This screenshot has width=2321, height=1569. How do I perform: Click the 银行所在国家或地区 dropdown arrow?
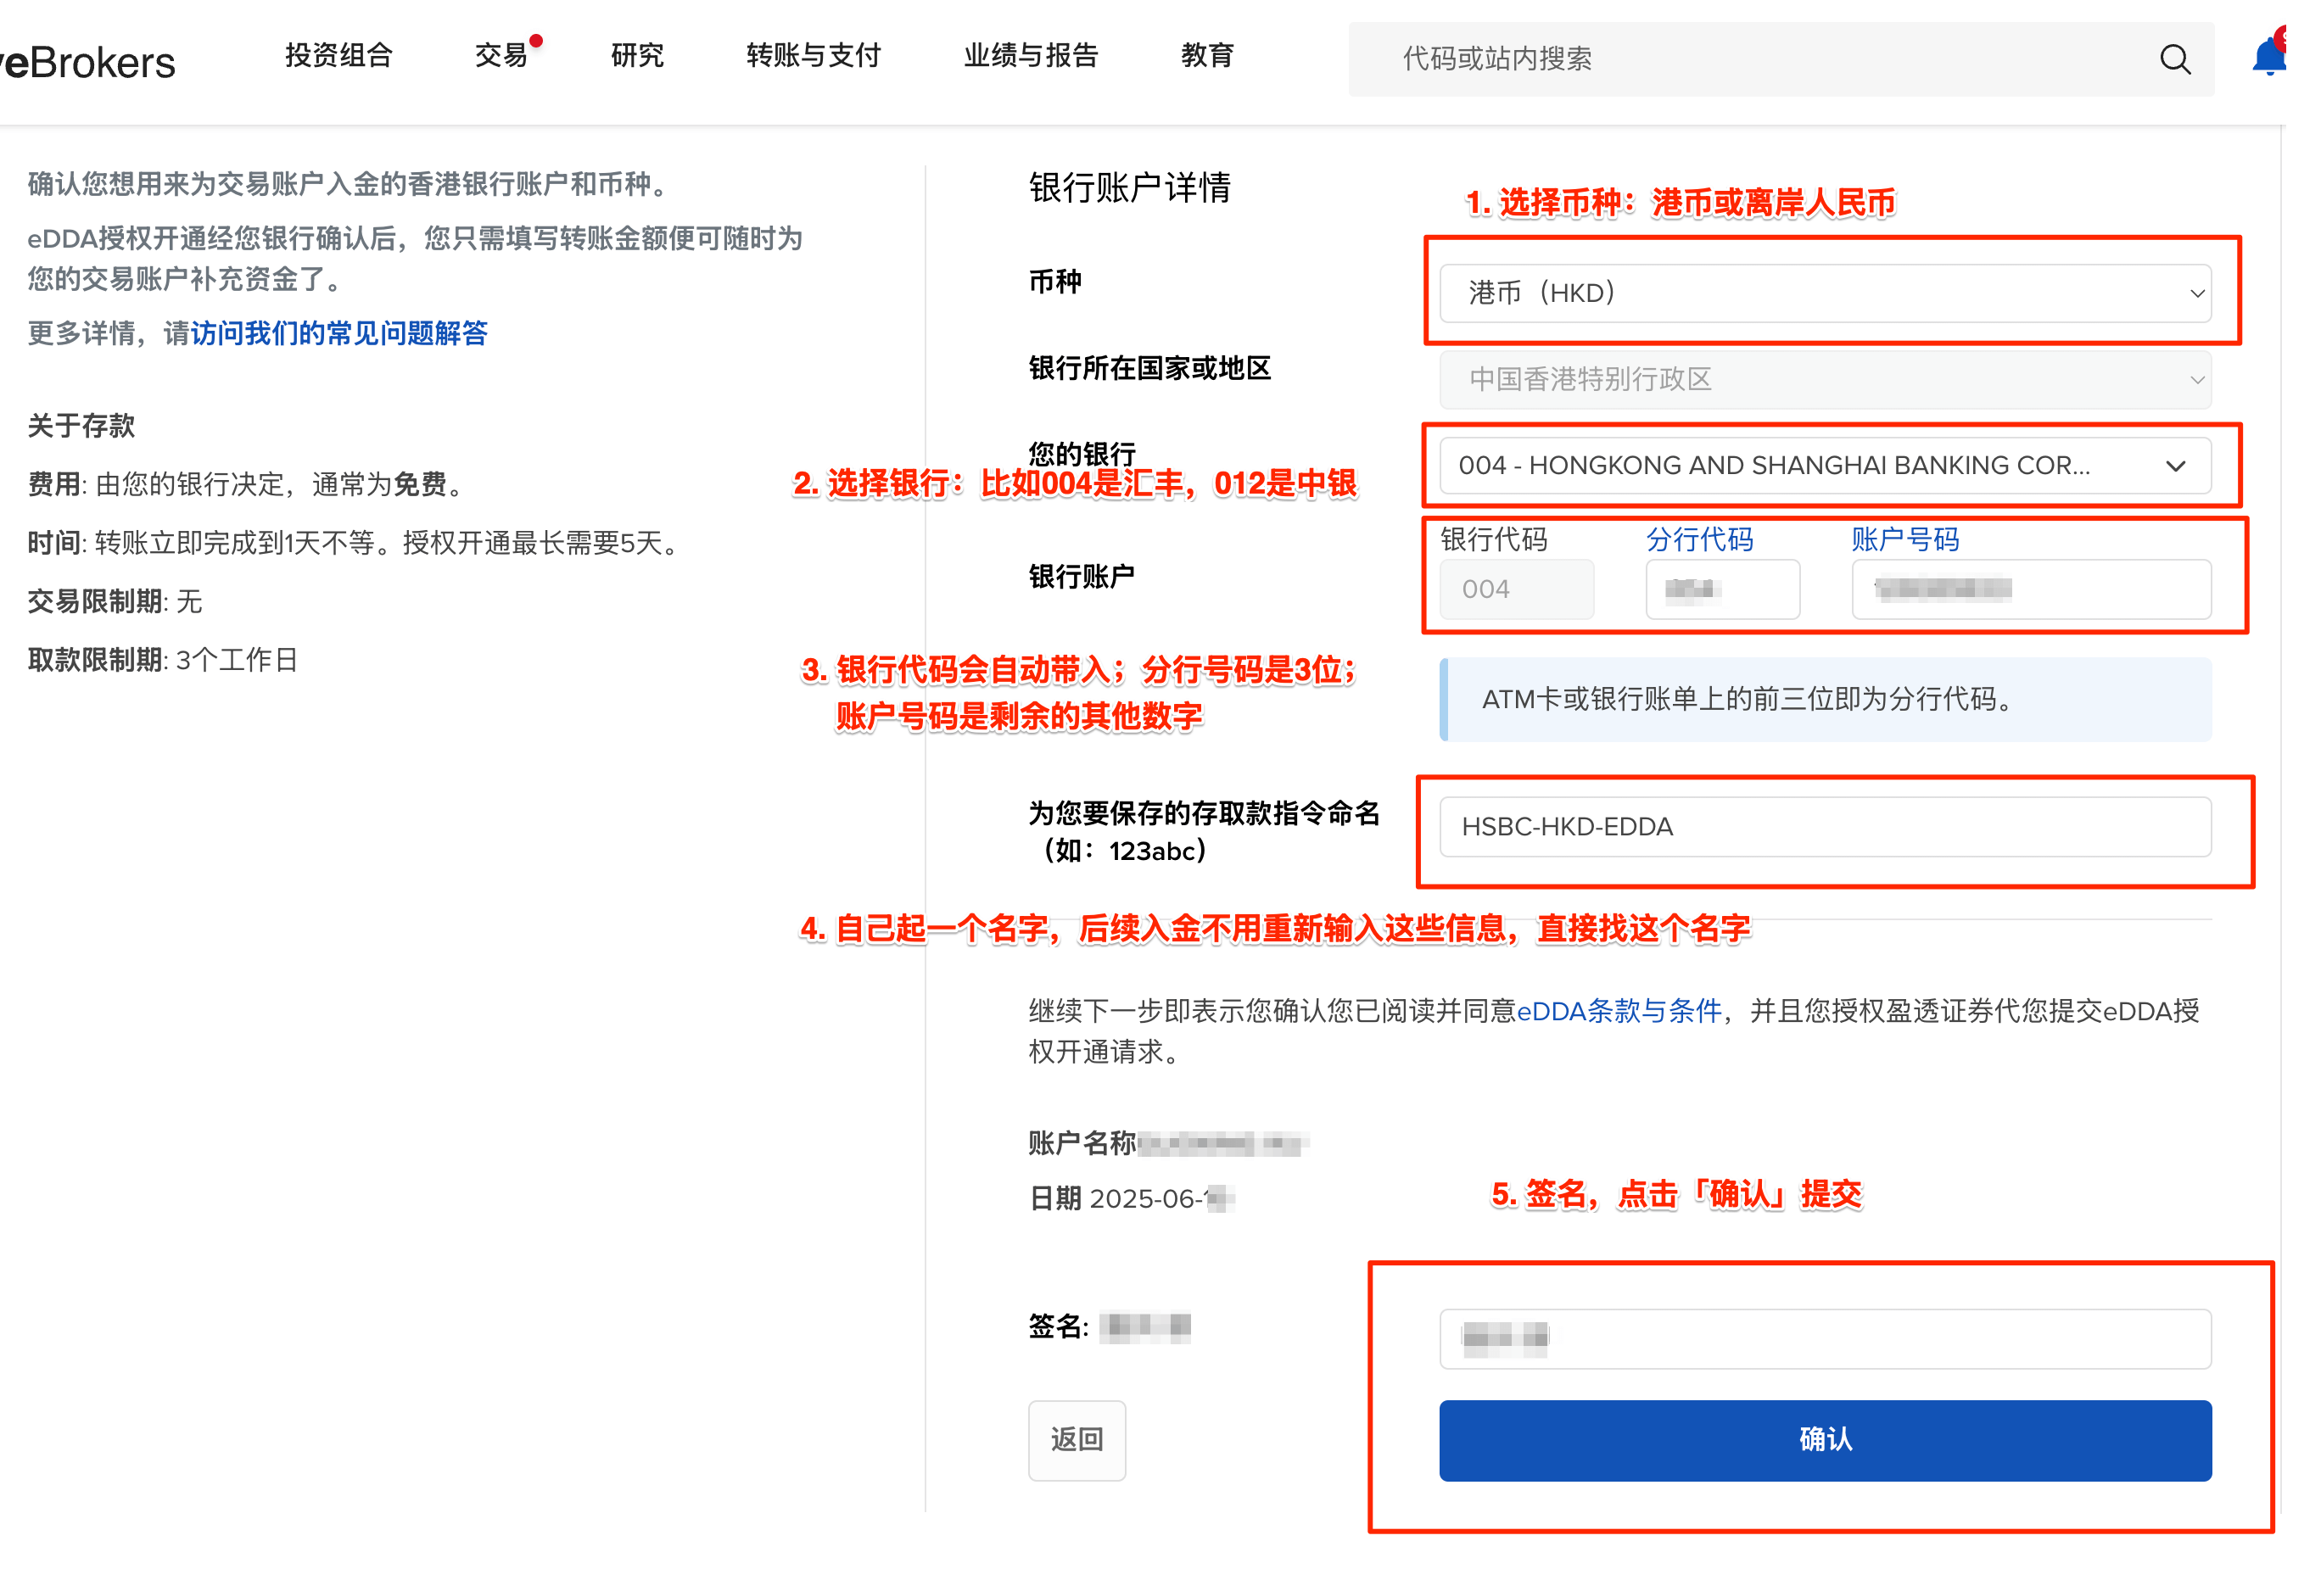click(x=2196, y=379)
